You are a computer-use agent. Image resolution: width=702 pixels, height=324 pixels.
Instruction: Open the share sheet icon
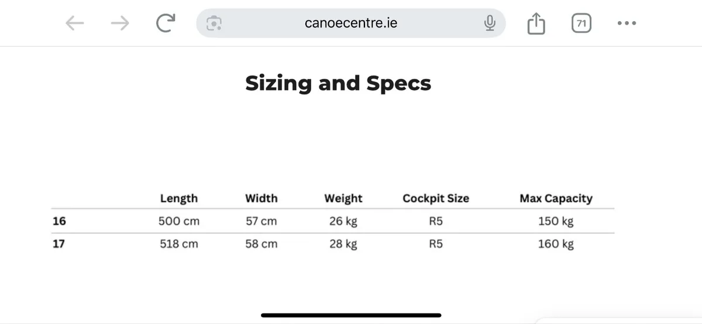(536, 24)
